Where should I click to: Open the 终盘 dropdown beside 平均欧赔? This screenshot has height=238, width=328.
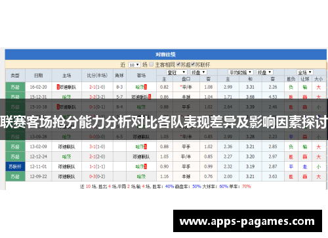(x=264, y=72)
